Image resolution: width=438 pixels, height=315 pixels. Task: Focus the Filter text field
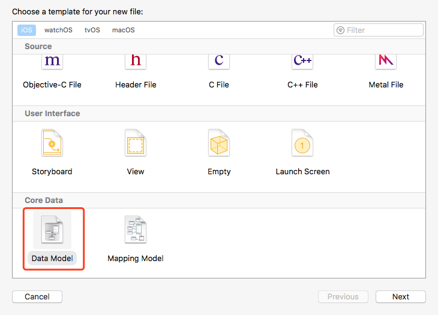coord(379,30)
